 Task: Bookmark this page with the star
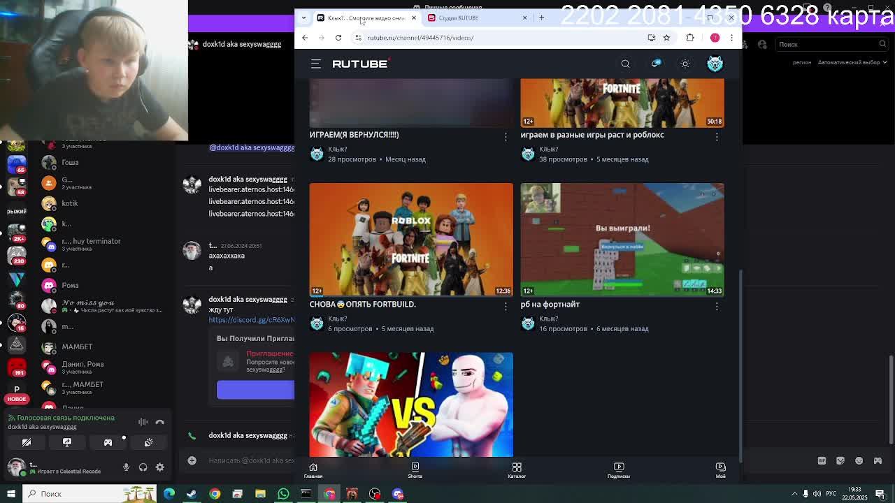point(666,38)
